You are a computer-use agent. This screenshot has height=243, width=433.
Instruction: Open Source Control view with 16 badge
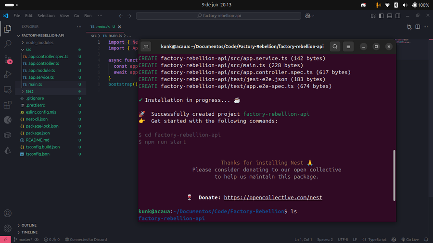pos(7,59)
